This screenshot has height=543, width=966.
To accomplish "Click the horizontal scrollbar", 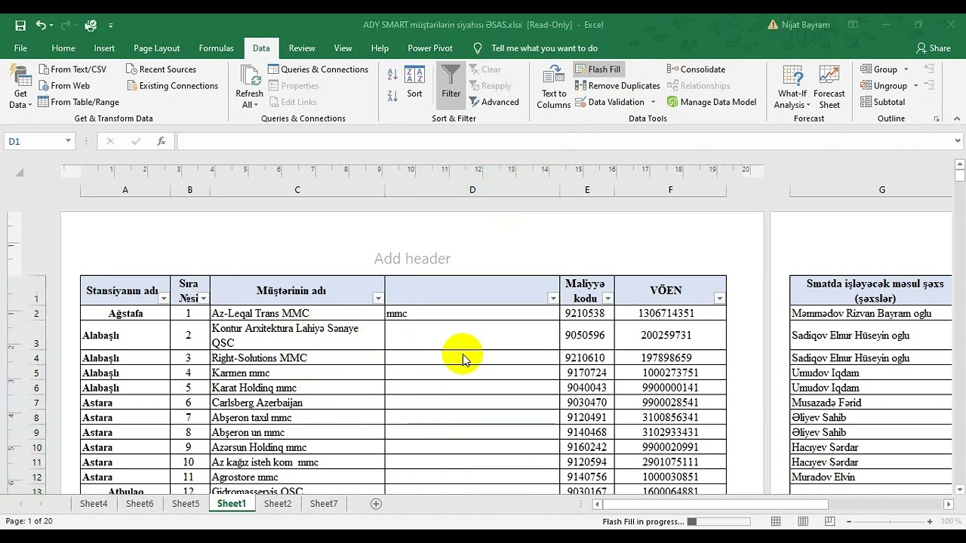I will point(715,504).
